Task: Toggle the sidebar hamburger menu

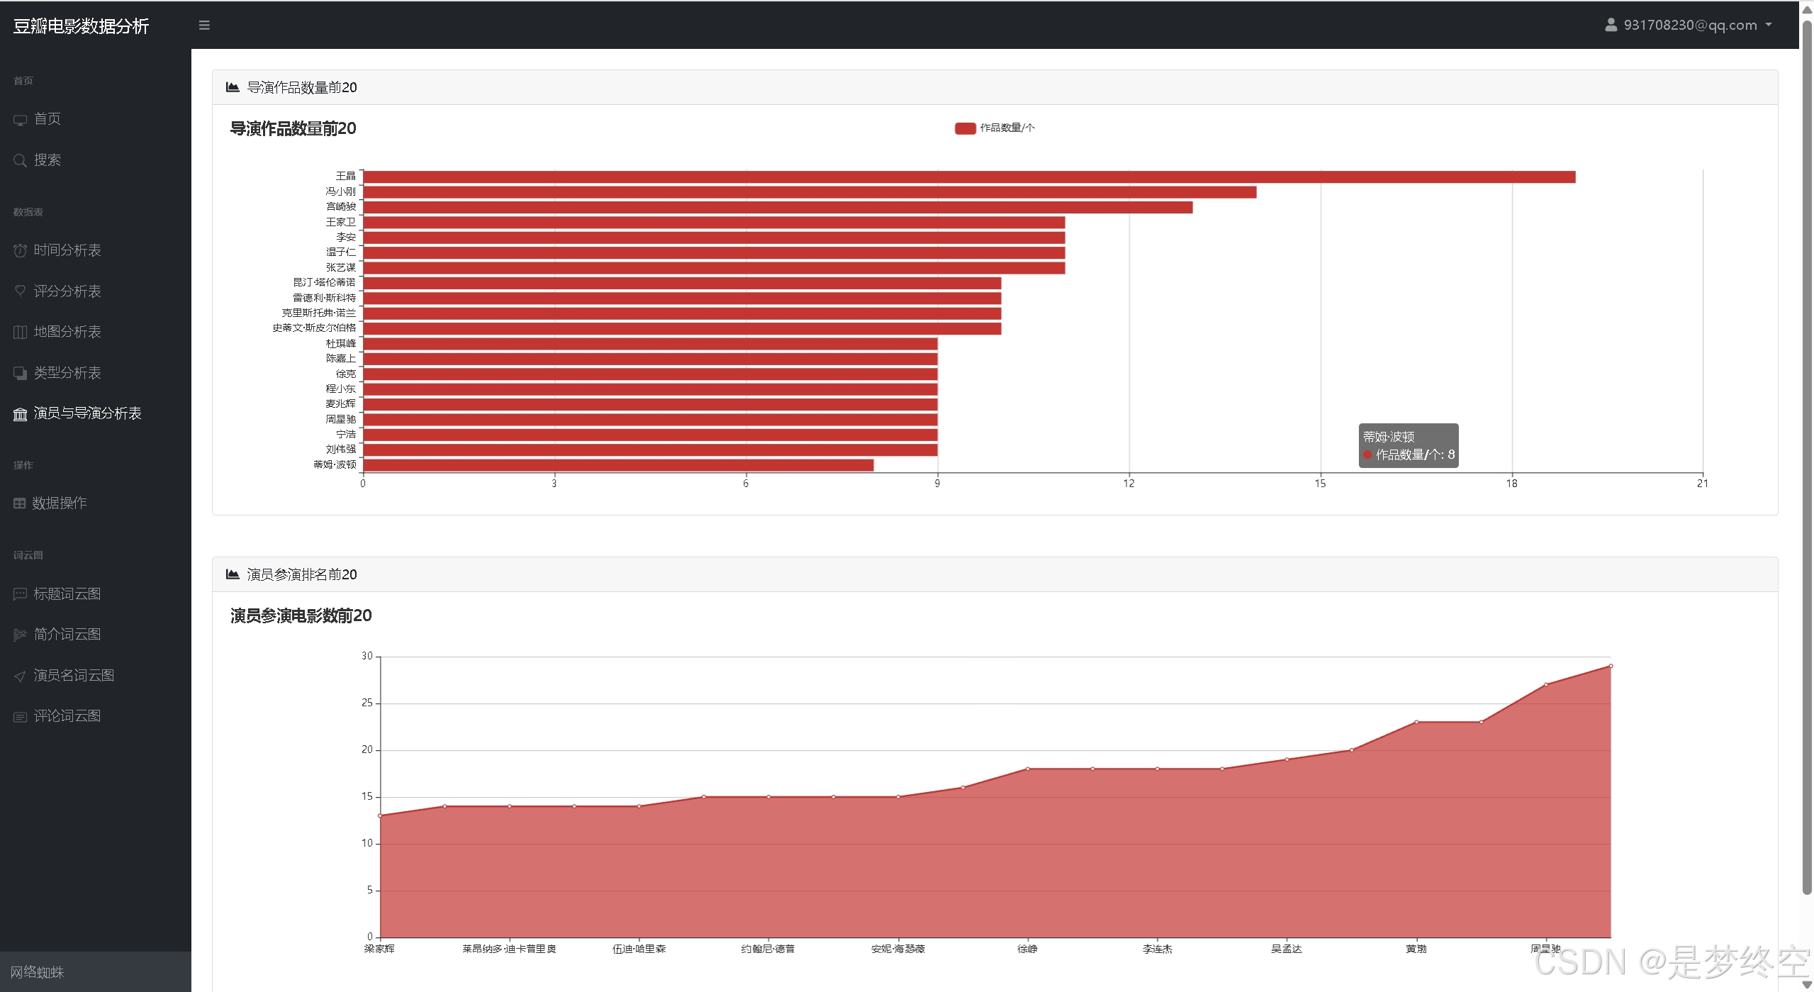Action: pyautogui.click(x=204, y=26)
